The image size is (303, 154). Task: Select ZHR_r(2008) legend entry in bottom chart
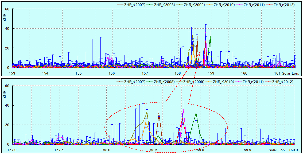[160, 82]
